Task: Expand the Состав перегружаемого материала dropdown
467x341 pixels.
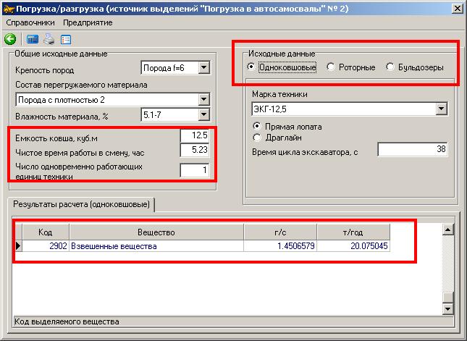Action: (203, 99)
